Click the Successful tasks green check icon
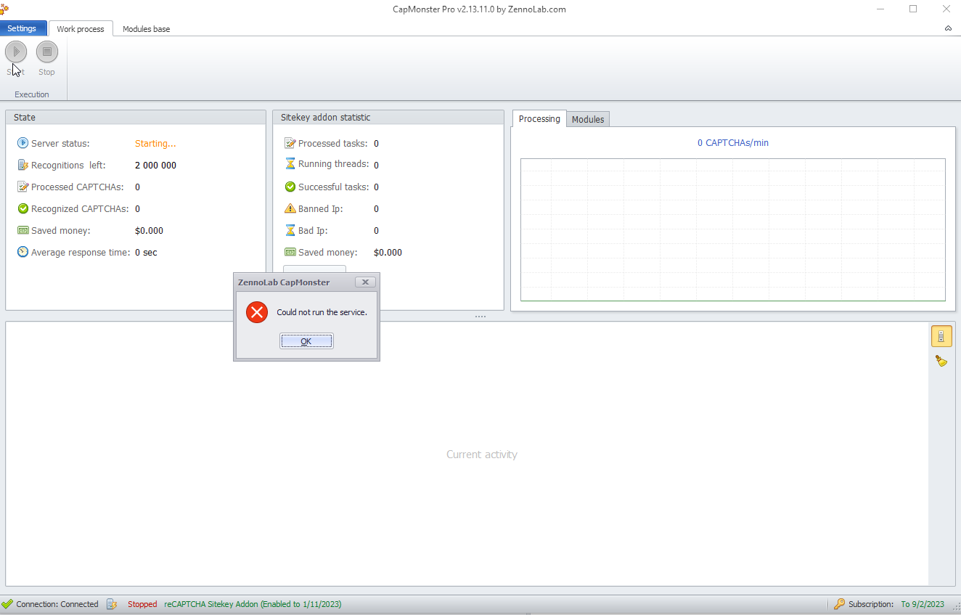961x615 pixels. click(290, 187)
